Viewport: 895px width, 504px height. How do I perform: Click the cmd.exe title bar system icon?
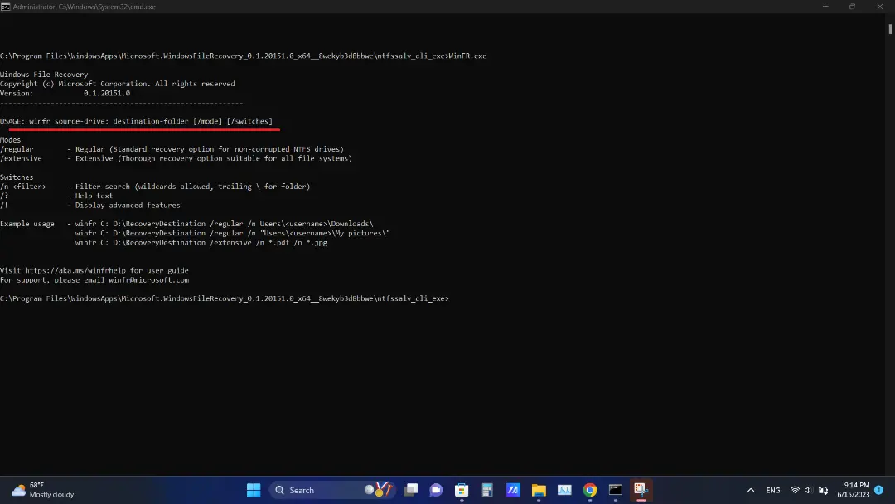pos(5,7)
